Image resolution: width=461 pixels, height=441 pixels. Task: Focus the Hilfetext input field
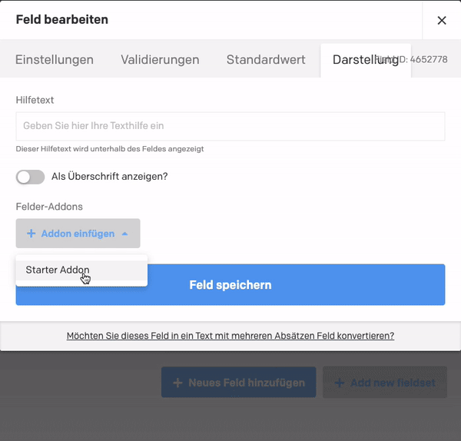(x=230, y=126)
